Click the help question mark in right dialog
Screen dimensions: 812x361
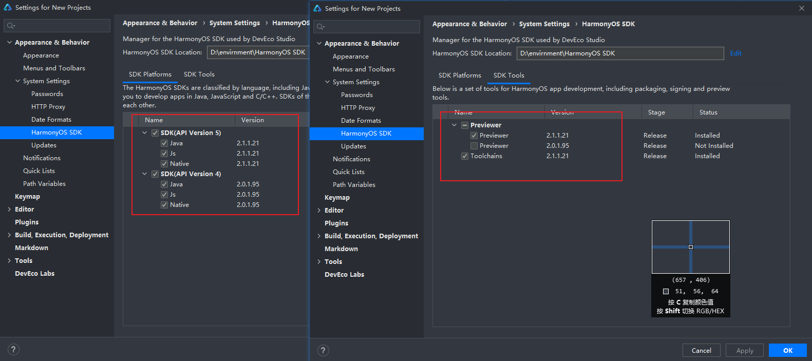(323, 351)
